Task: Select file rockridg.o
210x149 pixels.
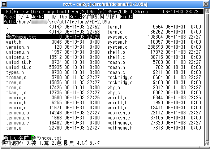Action: pos(120,78)
